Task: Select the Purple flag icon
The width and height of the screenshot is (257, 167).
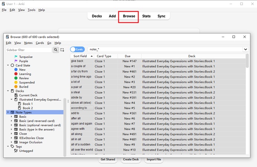Action: click(16, 61)
